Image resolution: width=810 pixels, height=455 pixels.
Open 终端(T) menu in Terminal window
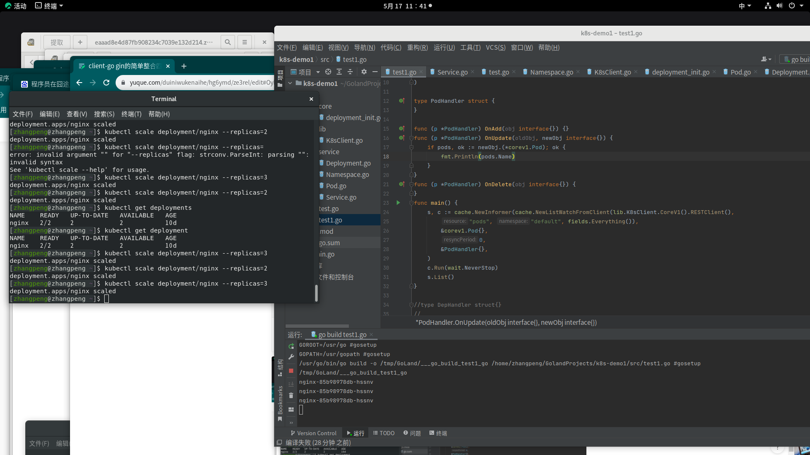[x=132, y=114]
